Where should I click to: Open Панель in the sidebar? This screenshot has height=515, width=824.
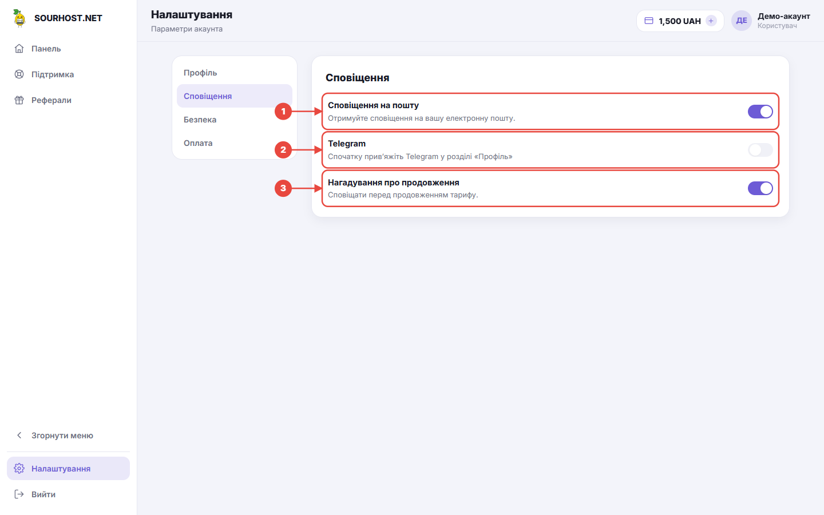tap(69, 49)
